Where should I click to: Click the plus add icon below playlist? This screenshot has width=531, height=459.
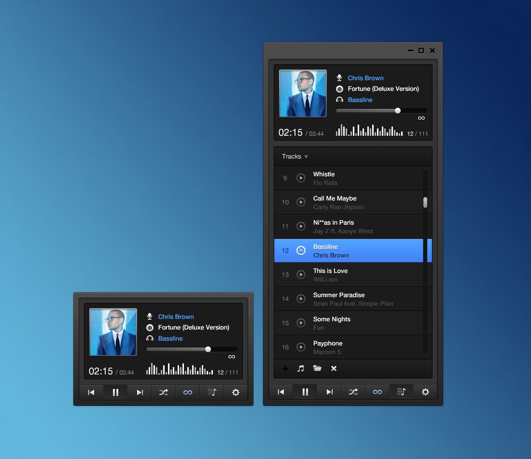[285, 369]
